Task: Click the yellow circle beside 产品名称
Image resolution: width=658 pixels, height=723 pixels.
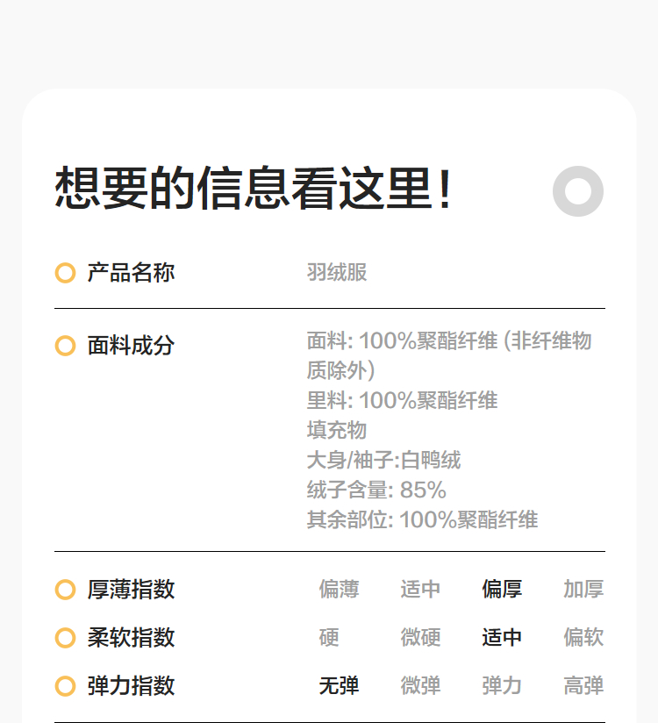Action: [x=65, y=273]
